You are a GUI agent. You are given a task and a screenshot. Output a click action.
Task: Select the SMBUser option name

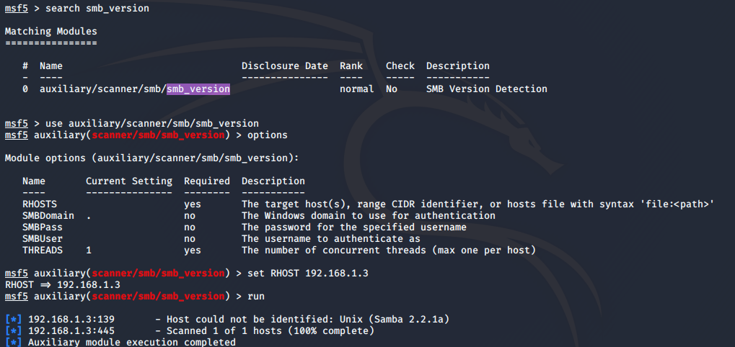click(x=43, y=239)
